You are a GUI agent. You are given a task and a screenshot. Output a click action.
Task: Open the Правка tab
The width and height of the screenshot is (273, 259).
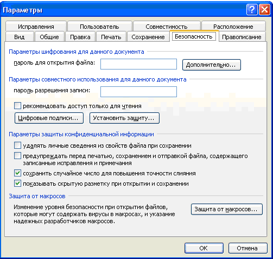[80, 37]
